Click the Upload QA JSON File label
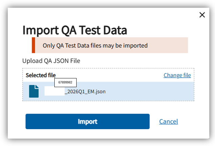 pyautogui.click(x=51, y=61)
